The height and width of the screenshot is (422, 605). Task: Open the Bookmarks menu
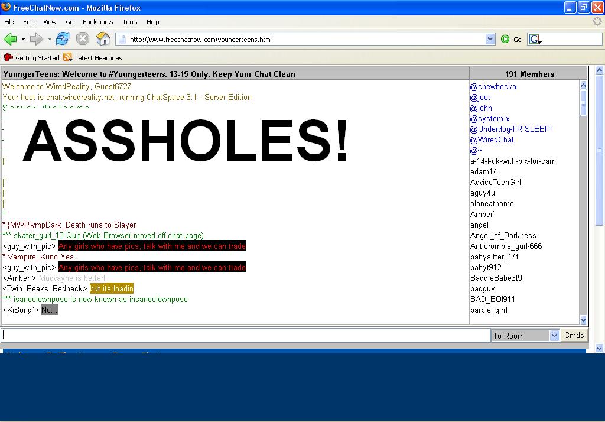[x=98, y=22]
